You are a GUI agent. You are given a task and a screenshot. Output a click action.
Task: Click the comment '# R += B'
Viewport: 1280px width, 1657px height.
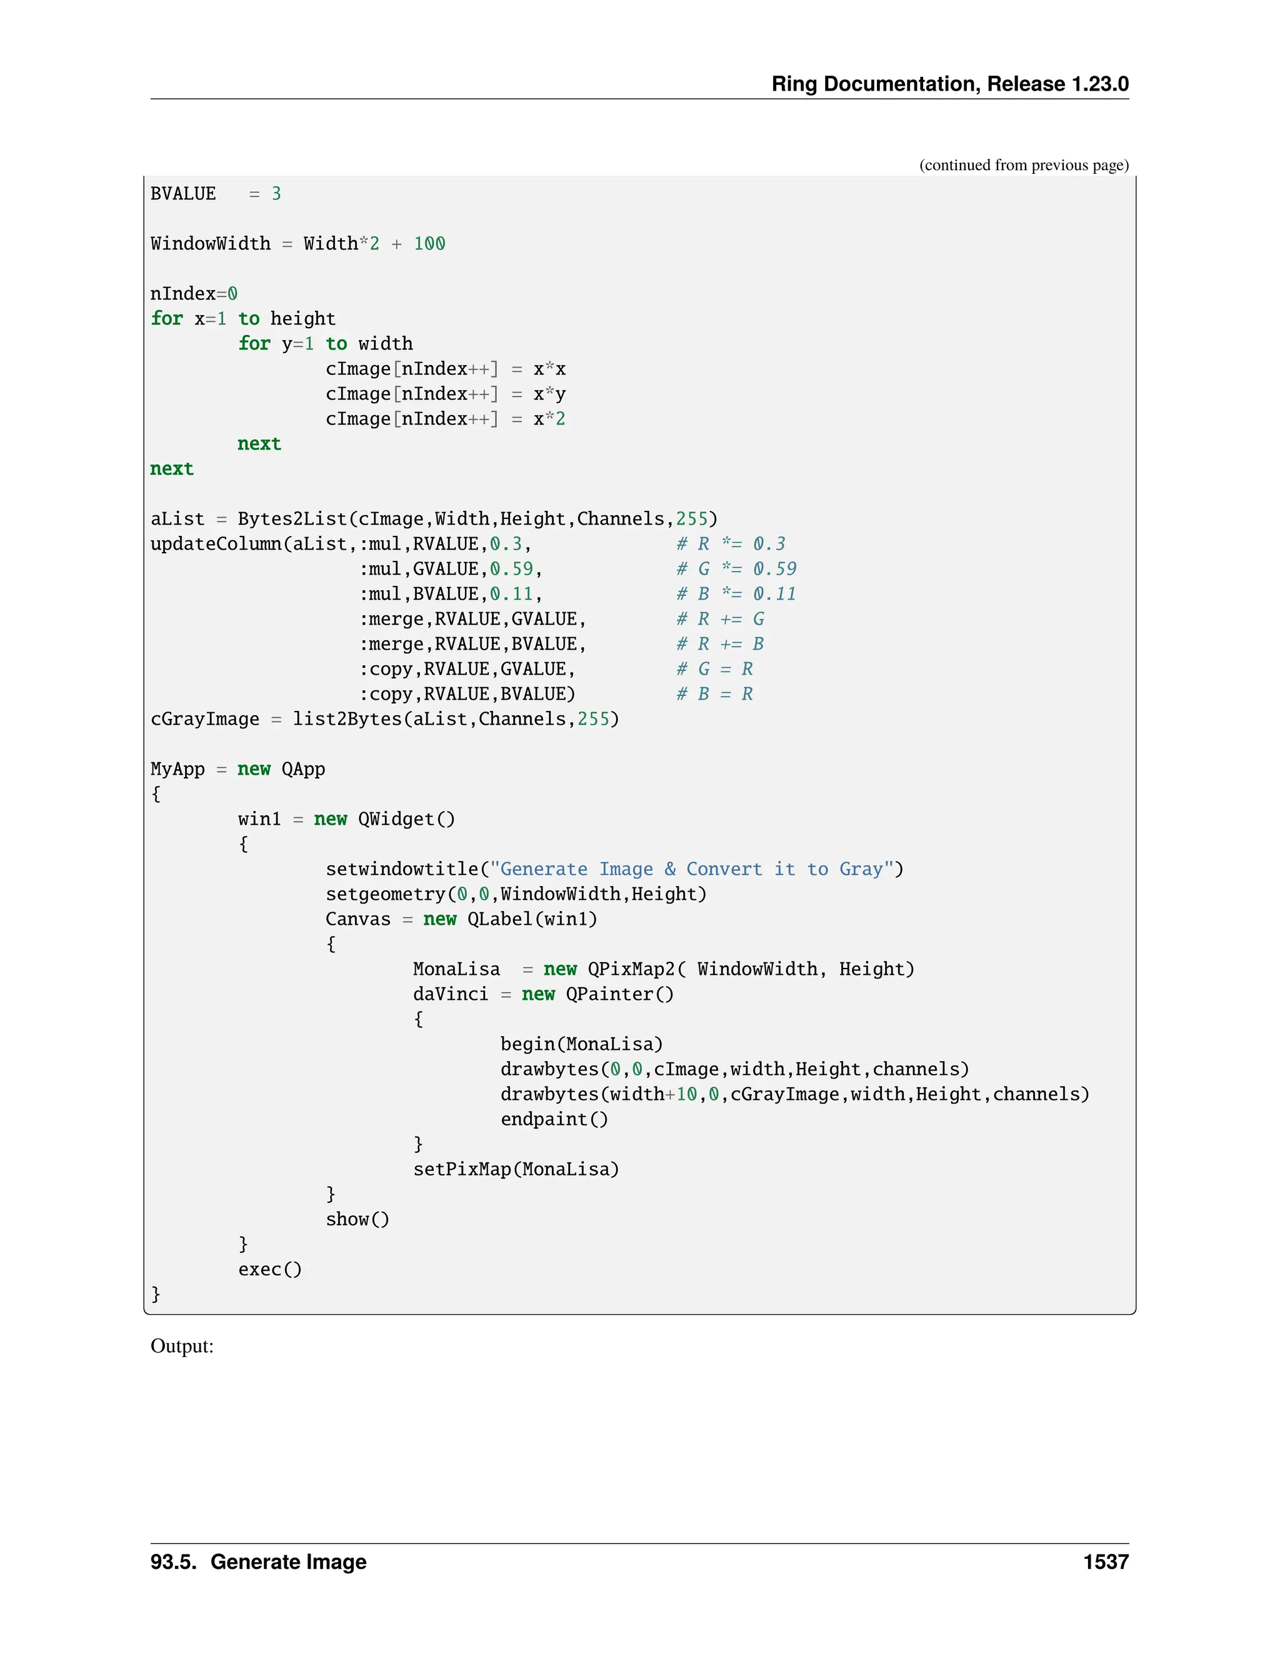721,644
